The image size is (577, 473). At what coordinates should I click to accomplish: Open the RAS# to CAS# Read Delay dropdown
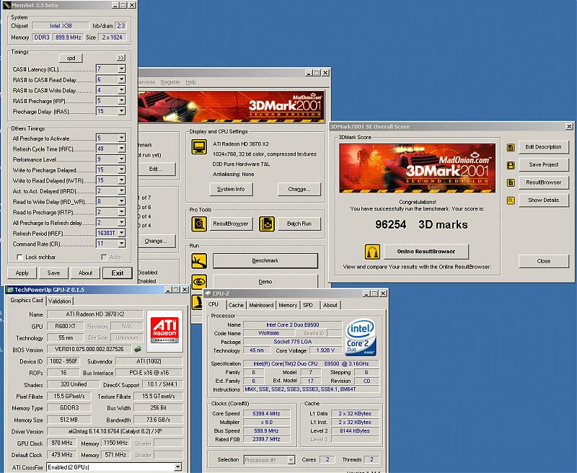click(x=121, y=79)
